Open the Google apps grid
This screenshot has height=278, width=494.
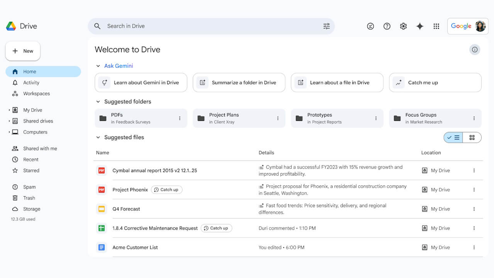(x=436, y=26)
